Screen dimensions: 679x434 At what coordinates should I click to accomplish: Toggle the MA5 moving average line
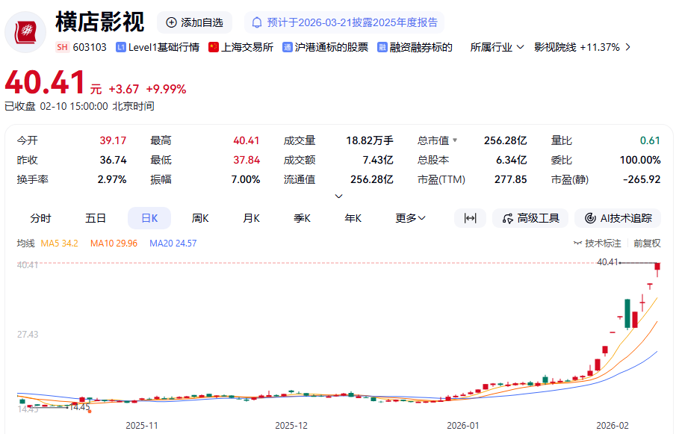point(59,243)
